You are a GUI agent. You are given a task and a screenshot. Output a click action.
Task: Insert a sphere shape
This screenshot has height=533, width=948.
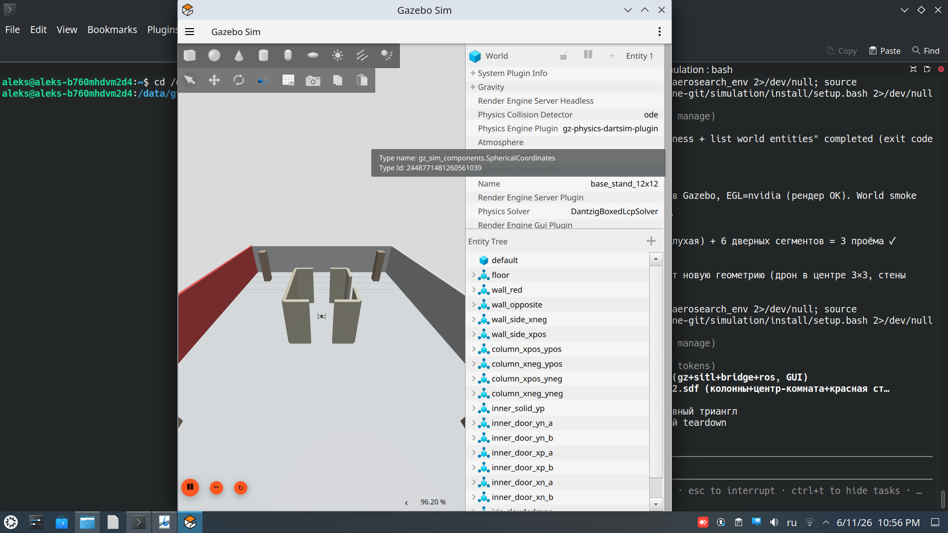click(x=214, y=55)
